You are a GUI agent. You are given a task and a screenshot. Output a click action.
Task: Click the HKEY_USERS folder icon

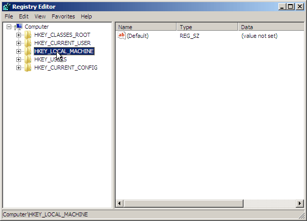tap(28, 59)
